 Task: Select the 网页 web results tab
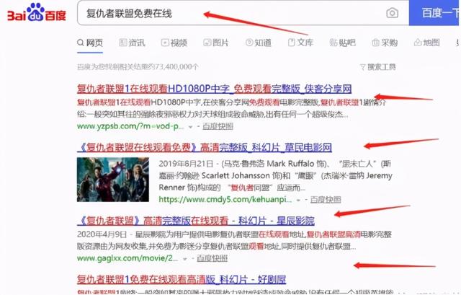(x=89, y=43)
